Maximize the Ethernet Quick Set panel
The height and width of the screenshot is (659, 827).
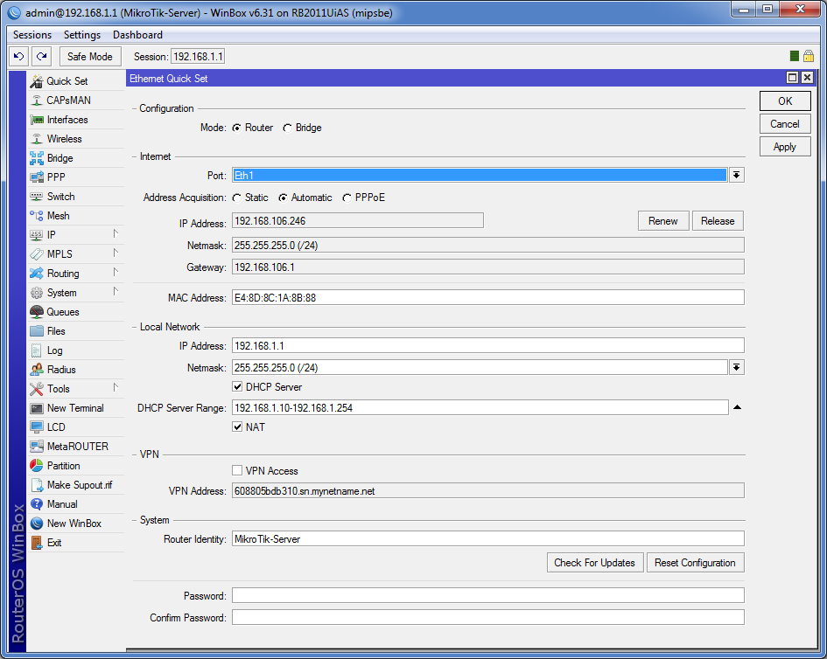pyautogui.click(x=792, y=78)
